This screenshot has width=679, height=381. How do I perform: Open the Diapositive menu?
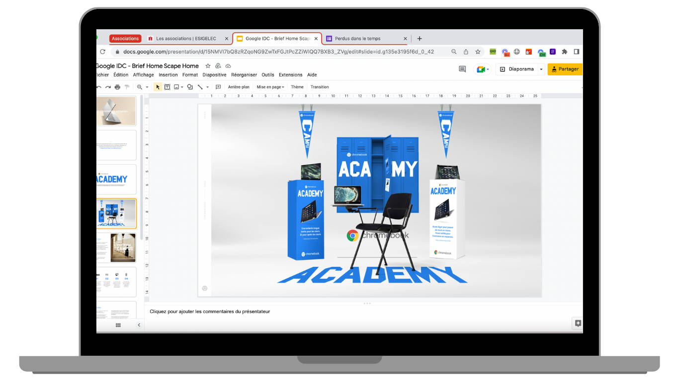coord(214,75)
